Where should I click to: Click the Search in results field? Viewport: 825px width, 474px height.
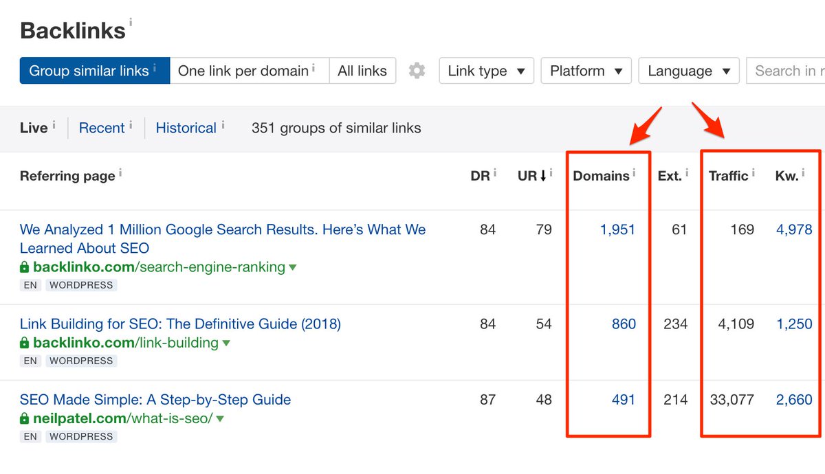pyautogui.click(x=786, y=71)
